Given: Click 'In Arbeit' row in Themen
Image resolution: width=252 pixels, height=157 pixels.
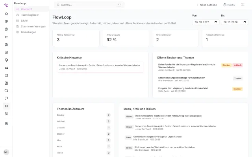Looking at the screenshot, I should tap(83, 121).
